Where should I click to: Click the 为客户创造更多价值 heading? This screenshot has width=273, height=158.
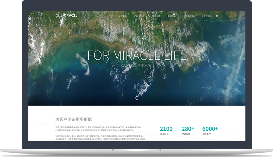coord(73,119)
